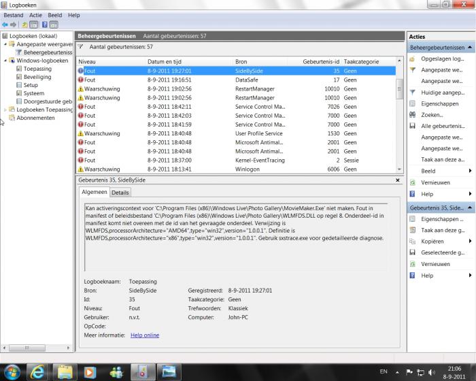Click the blue Help toolbar icon
This screenshot has width=476, height=381.
click(x=45, y=25)
